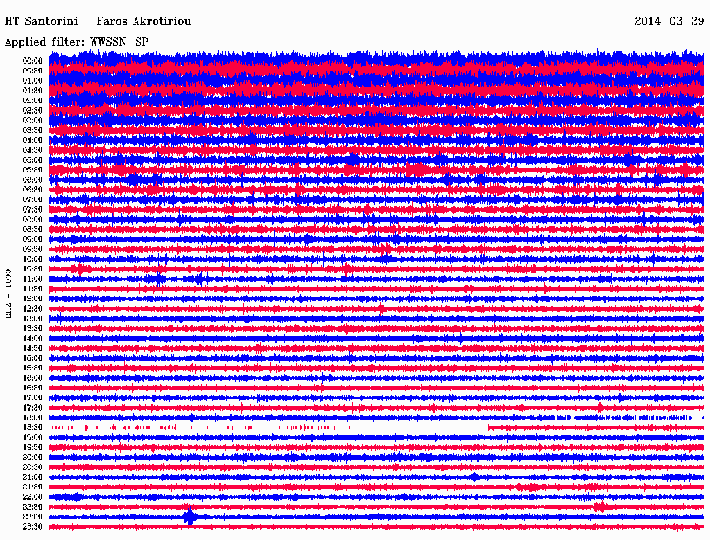Select the 12:00 time label
Image resolution: width=710 pixels, height=540 pixels.
coord(32,298)
